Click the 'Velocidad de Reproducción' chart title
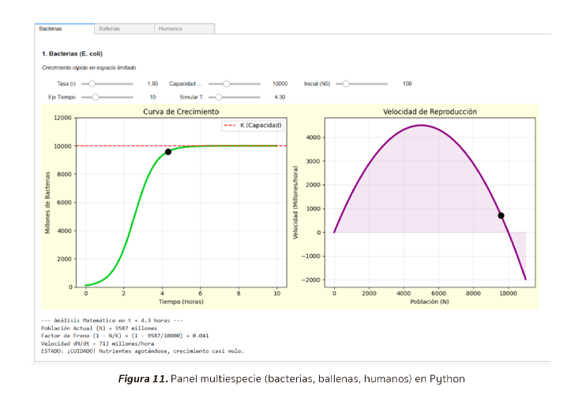This screenshot has width=586, height=402. (430, 111)
